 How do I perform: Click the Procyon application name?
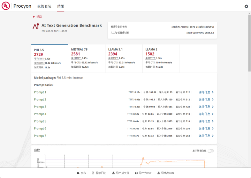coord(22,6)
